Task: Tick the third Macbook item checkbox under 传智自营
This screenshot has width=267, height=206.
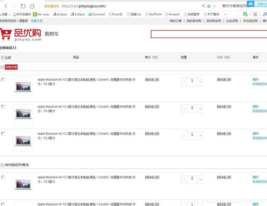Action: click(3, 134)
